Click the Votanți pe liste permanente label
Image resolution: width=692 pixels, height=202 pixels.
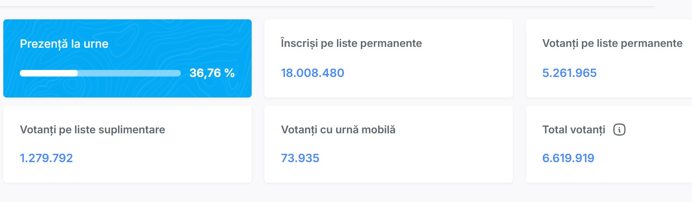coord(612,44)
